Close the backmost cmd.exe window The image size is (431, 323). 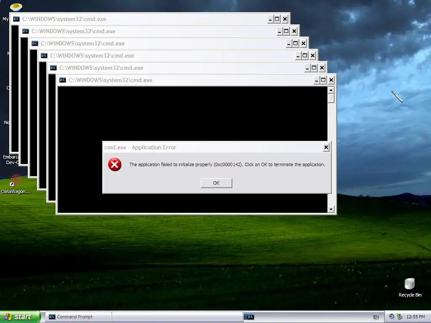point(285,19)
